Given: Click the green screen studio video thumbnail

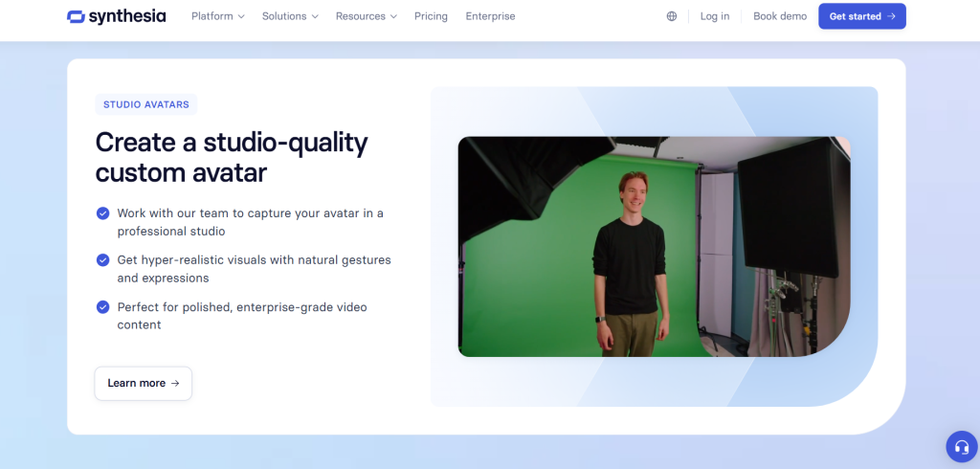Looking at the screenshot, I should [654, 246].
